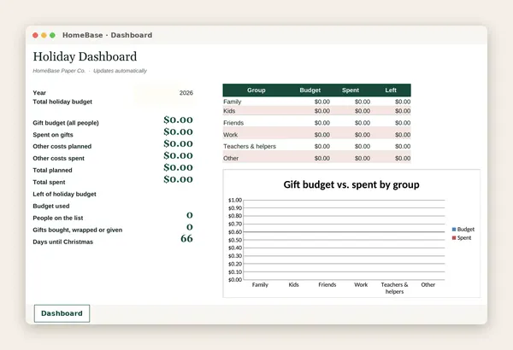Click the People on the list 0 value
The image size is (513, 350).
click(190, 215)
